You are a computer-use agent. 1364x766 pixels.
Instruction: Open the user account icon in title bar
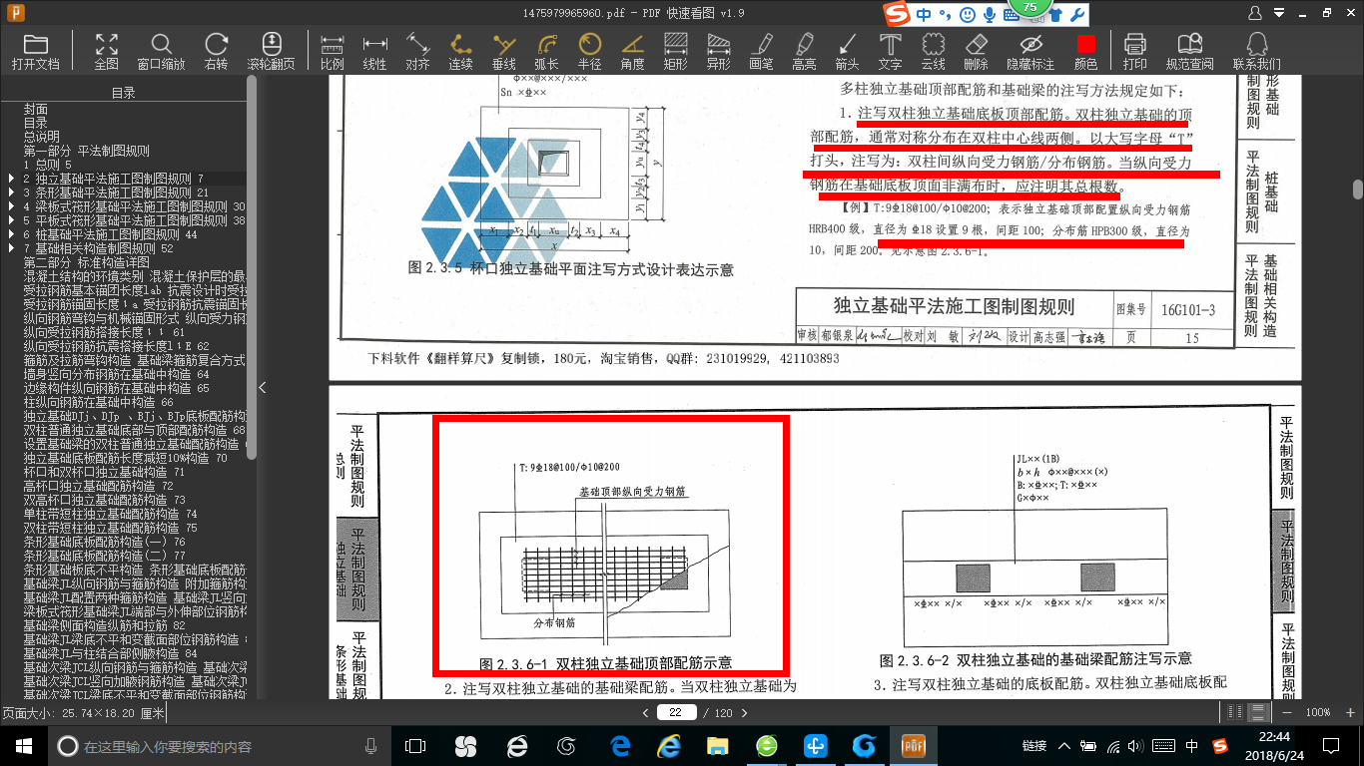[1256, 12]
